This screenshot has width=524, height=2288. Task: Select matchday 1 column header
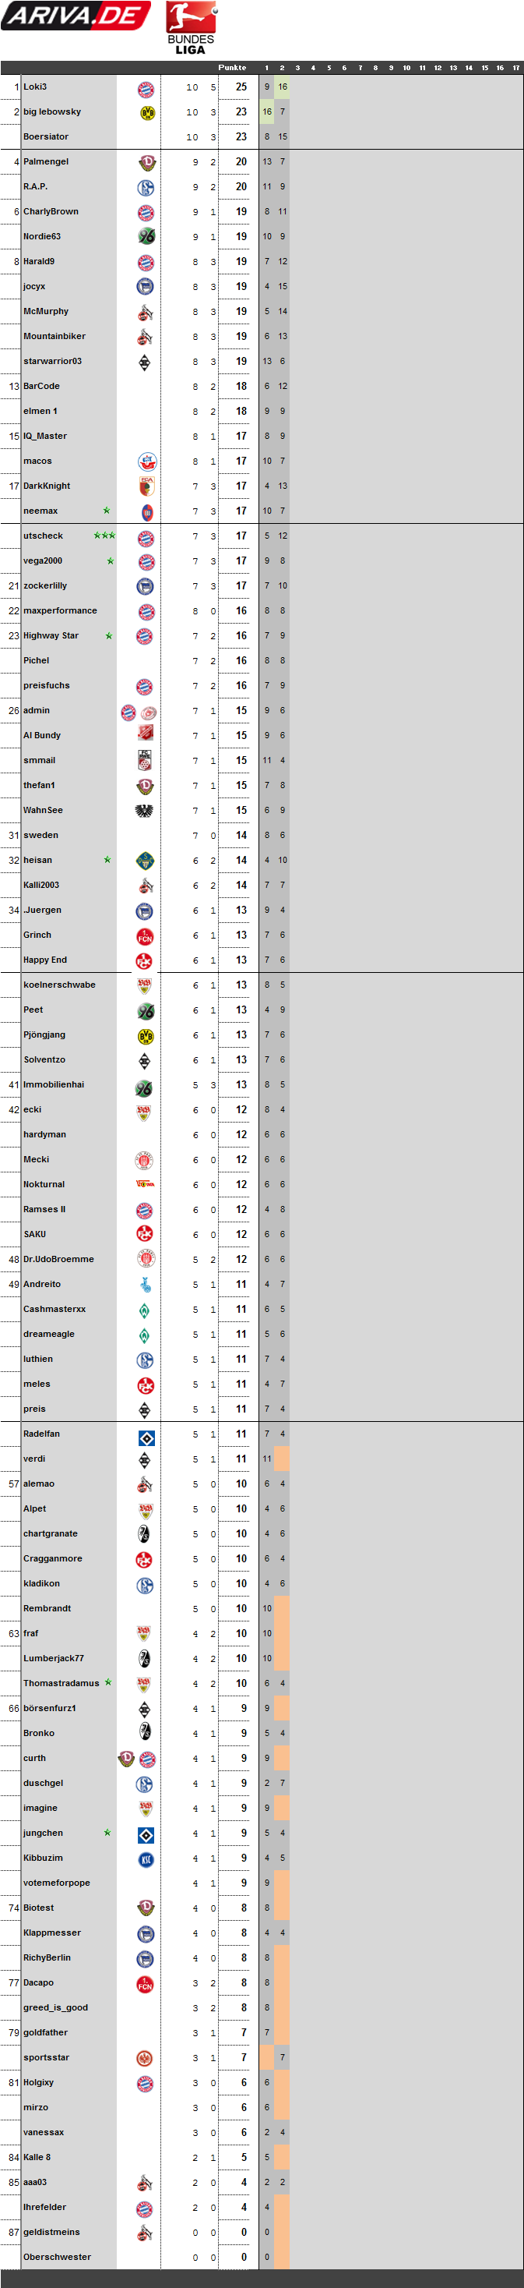pyautogui.click(x=266, y=68)
